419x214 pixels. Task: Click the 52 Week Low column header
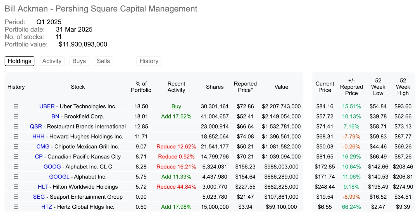pos(378,87)
